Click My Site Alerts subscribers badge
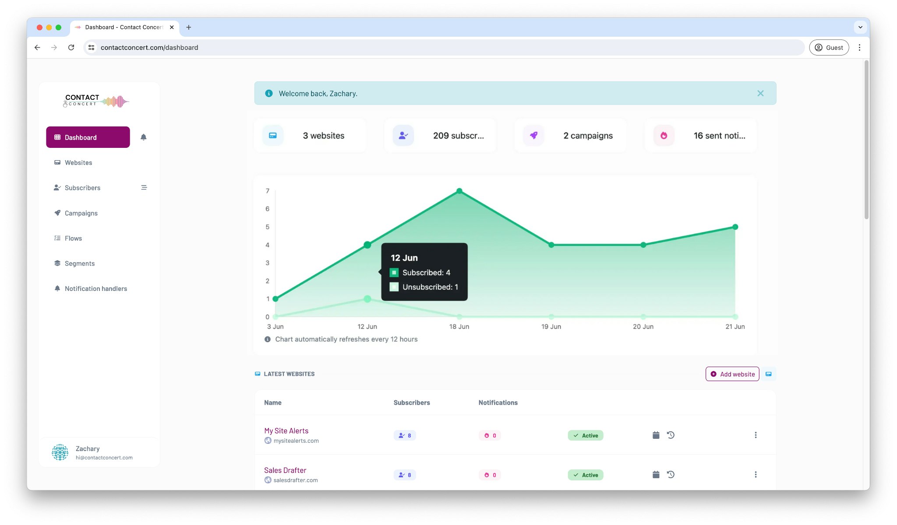This screenshot has height=525, width=897. [x=405, y=435]
